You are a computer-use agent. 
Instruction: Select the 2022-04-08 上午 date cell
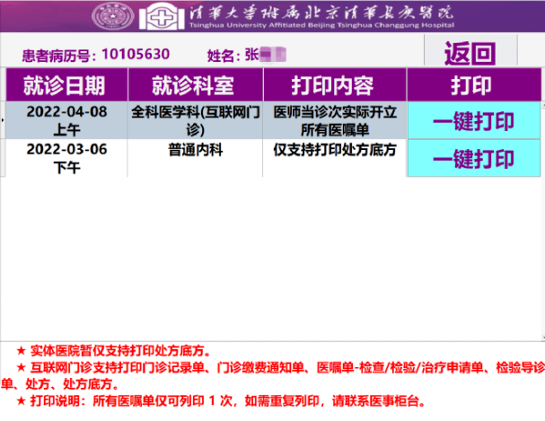64,120
